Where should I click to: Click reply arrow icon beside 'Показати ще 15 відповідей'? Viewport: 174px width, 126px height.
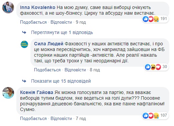(24, 81)
